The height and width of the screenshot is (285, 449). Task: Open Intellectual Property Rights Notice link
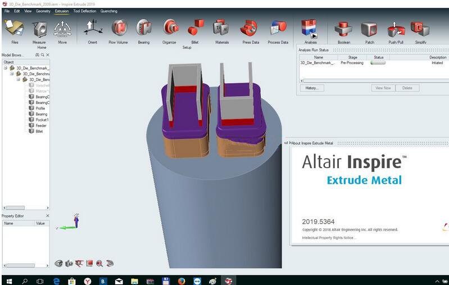[329, 238]
